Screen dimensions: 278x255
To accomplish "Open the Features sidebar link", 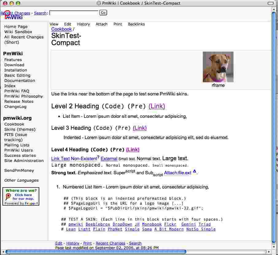I will point(13,60).
